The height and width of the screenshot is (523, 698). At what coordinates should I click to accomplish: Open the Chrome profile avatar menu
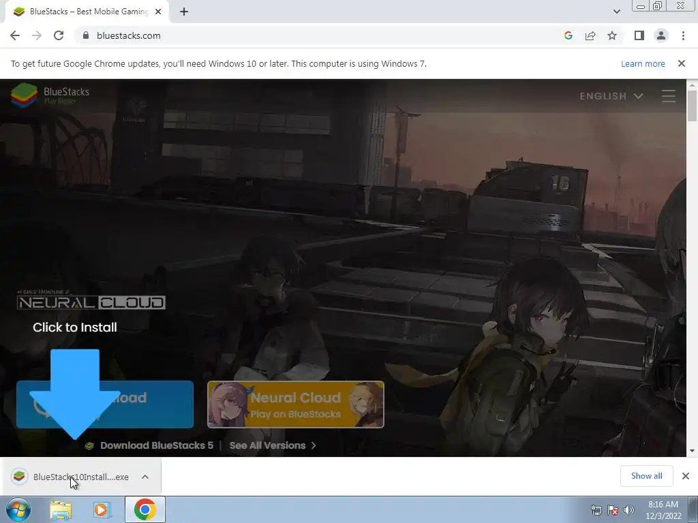(x=661, y=35)
